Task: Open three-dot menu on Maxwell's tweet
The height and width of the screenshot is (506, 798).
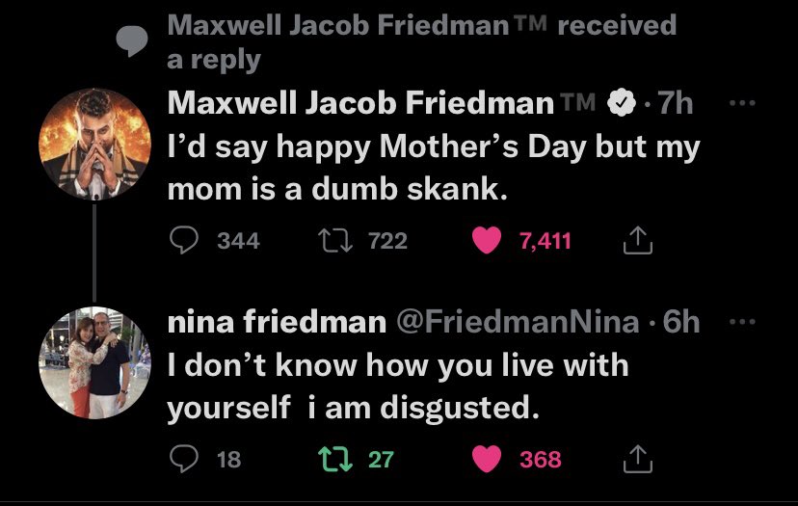Action: pyautogui.click(x=742, y=103)
